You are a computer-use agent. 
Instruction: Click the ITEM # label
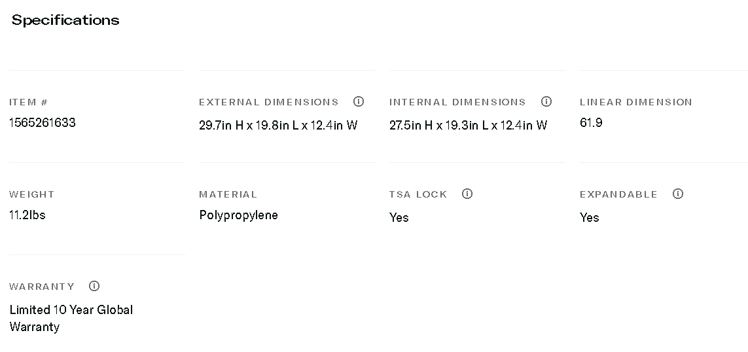[x=29, y=102]
